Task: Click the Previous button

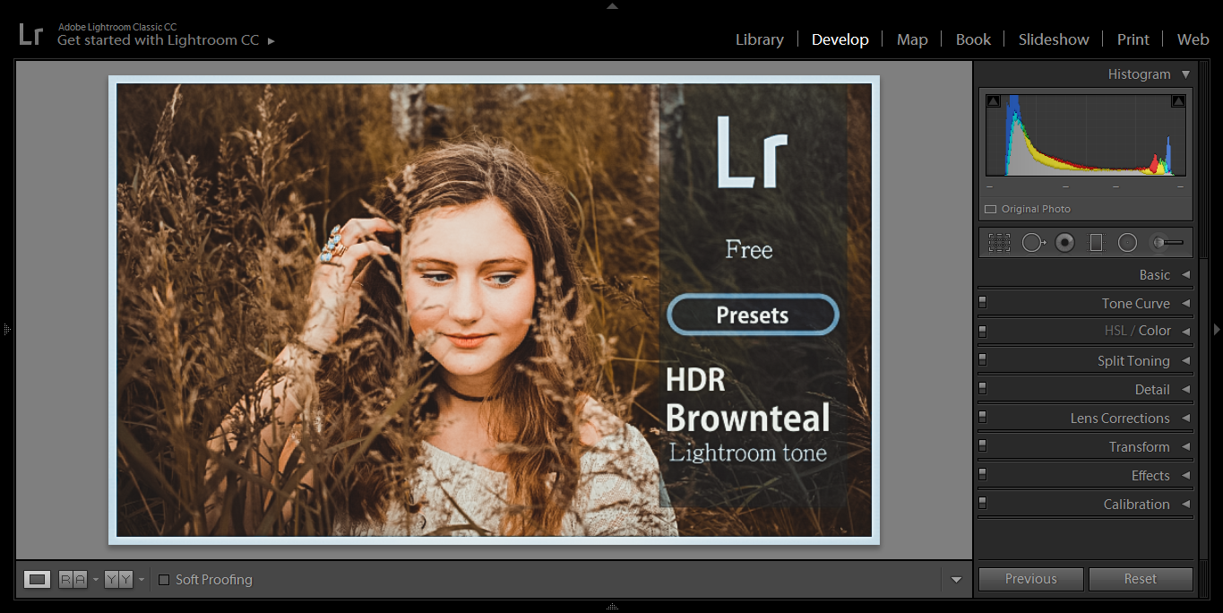Action: pyautogui.click(x=1031, y=579)
